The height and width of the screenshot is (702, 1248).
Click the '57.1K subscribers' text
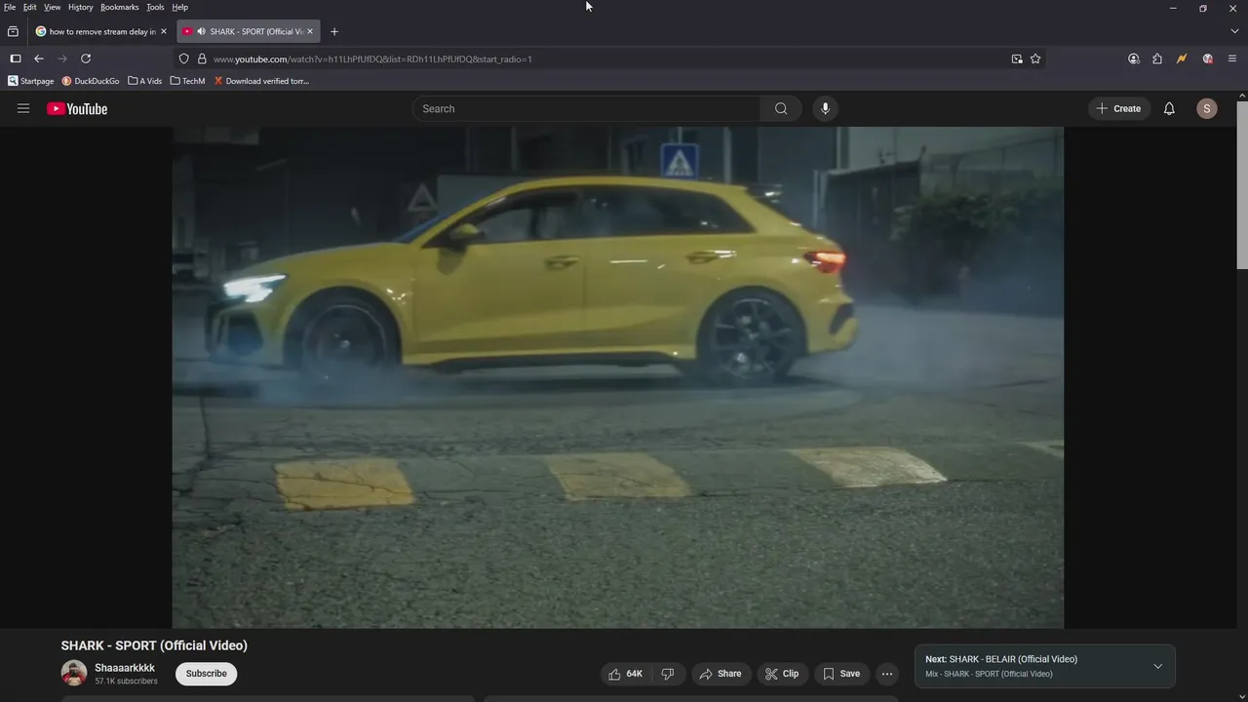coord(126,682)
